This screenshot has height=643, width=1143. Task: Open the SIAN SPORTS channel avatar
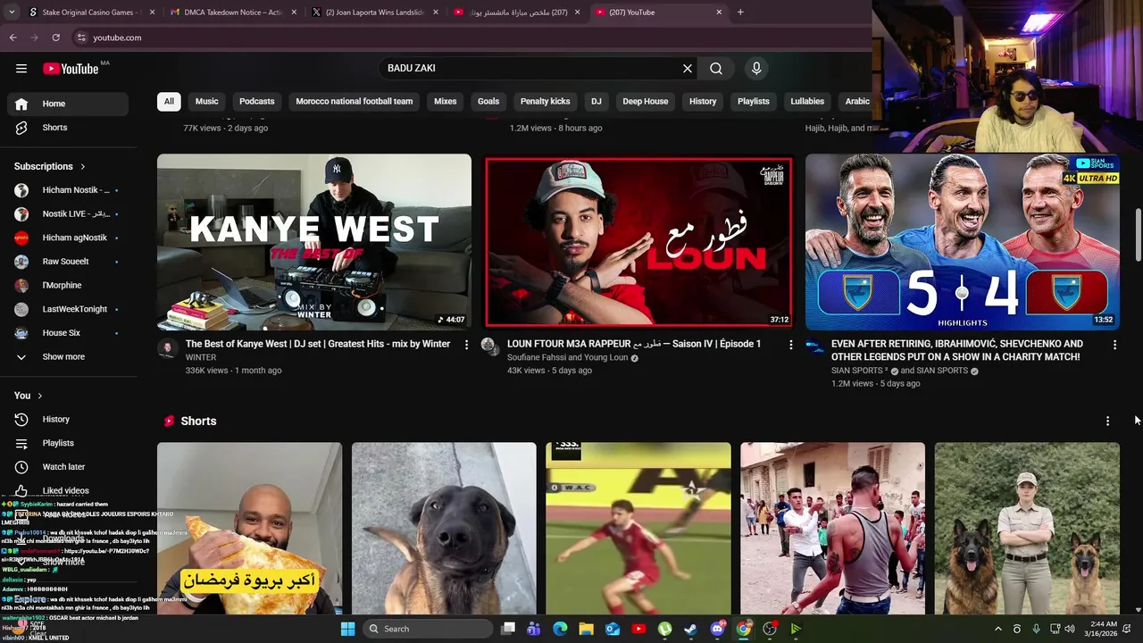[x=814, y=347]
